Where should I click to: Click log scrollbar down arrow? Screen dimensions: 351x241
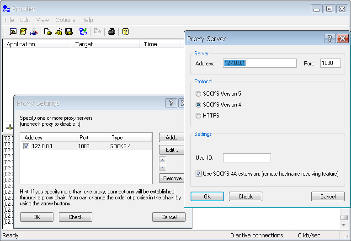tap(344, 225)
